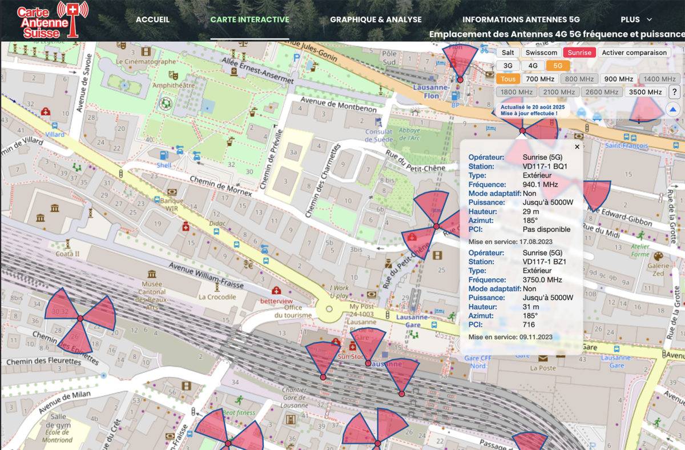
Task: Click the Shell fuel station icon
Action: tap(164, 155)
